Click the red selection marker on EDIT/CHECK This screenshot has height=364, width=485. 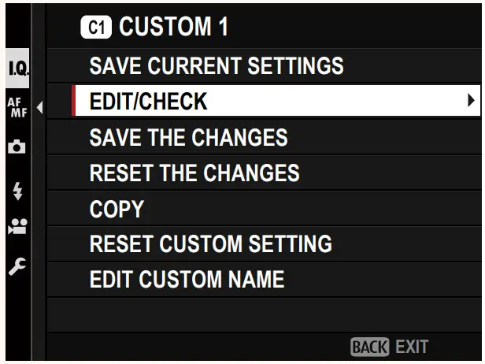[x=74, y=101]
